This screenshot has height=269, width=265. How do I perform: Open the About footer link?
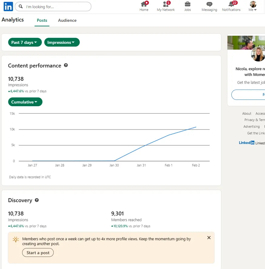tap(247, 113)
